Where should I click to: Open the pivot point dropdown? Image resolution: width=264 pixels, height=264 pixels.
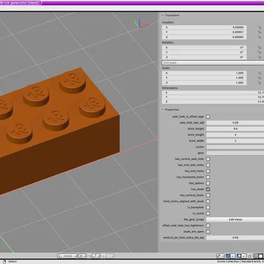tap(82, 256)
